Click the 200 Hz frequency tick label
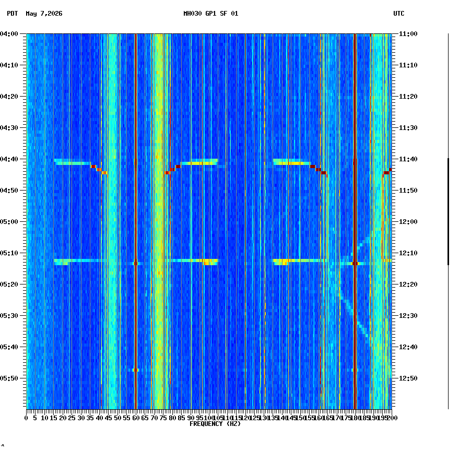 (392, 418)
